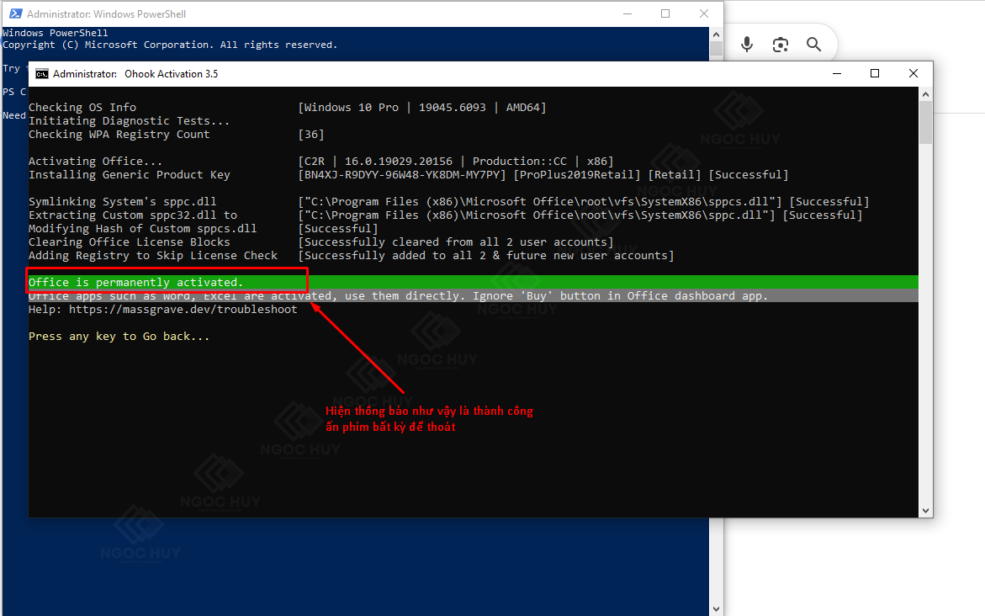Open the camera image search icon
Image resolution: width=985 pixels, height=616 pixels.
click(x=781, y=45)
